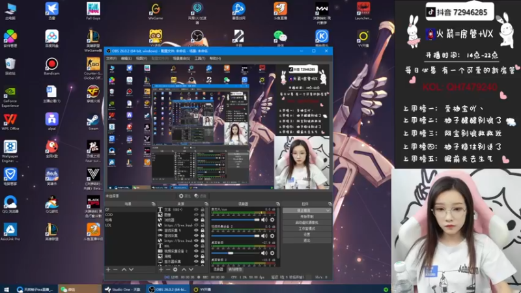Pop out the 混音器 dock panel
The height and width of the screenshot is (293, 521).
click(278, 204)
